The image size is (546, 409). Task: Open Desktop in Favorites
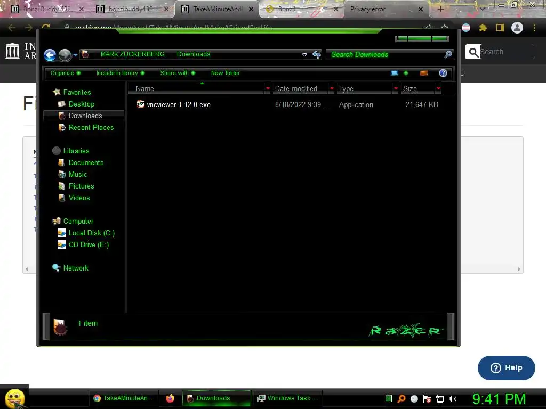click(x=82, y=104)
